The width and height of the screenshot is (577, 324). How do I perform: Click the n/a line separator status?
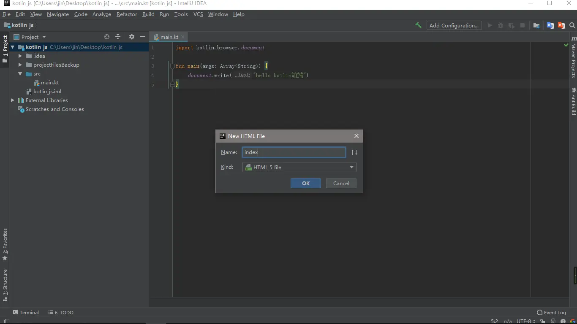(508, 321)
